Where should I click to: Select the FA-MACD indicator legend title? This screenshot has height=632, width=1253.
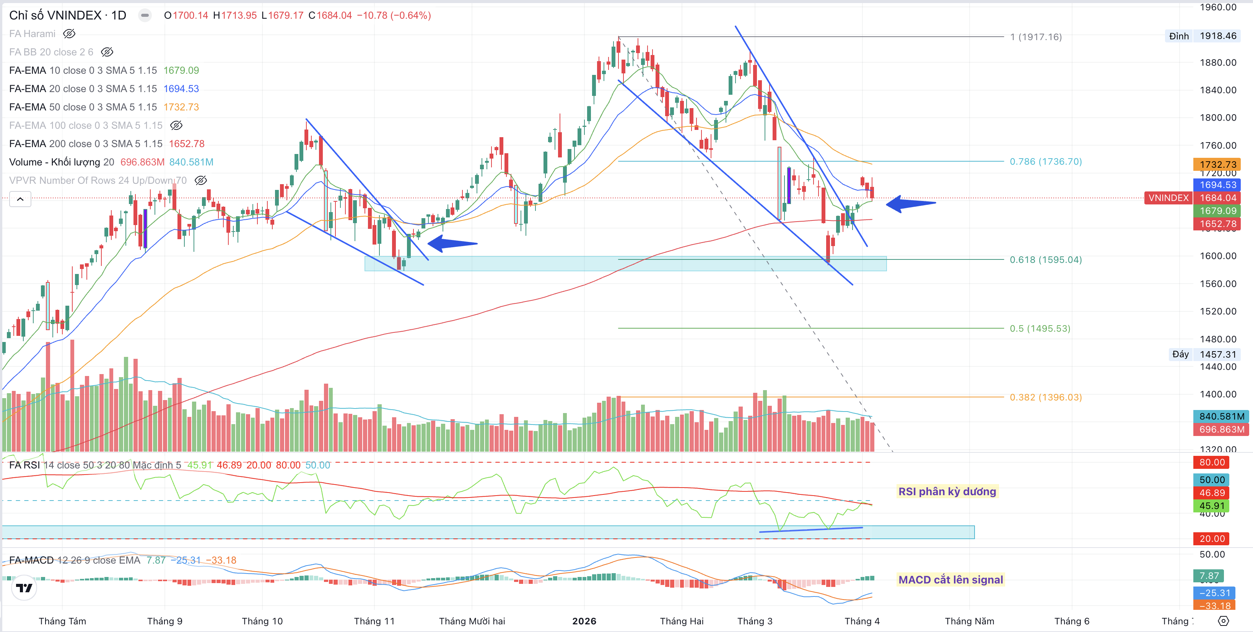(x=32, y=560)
